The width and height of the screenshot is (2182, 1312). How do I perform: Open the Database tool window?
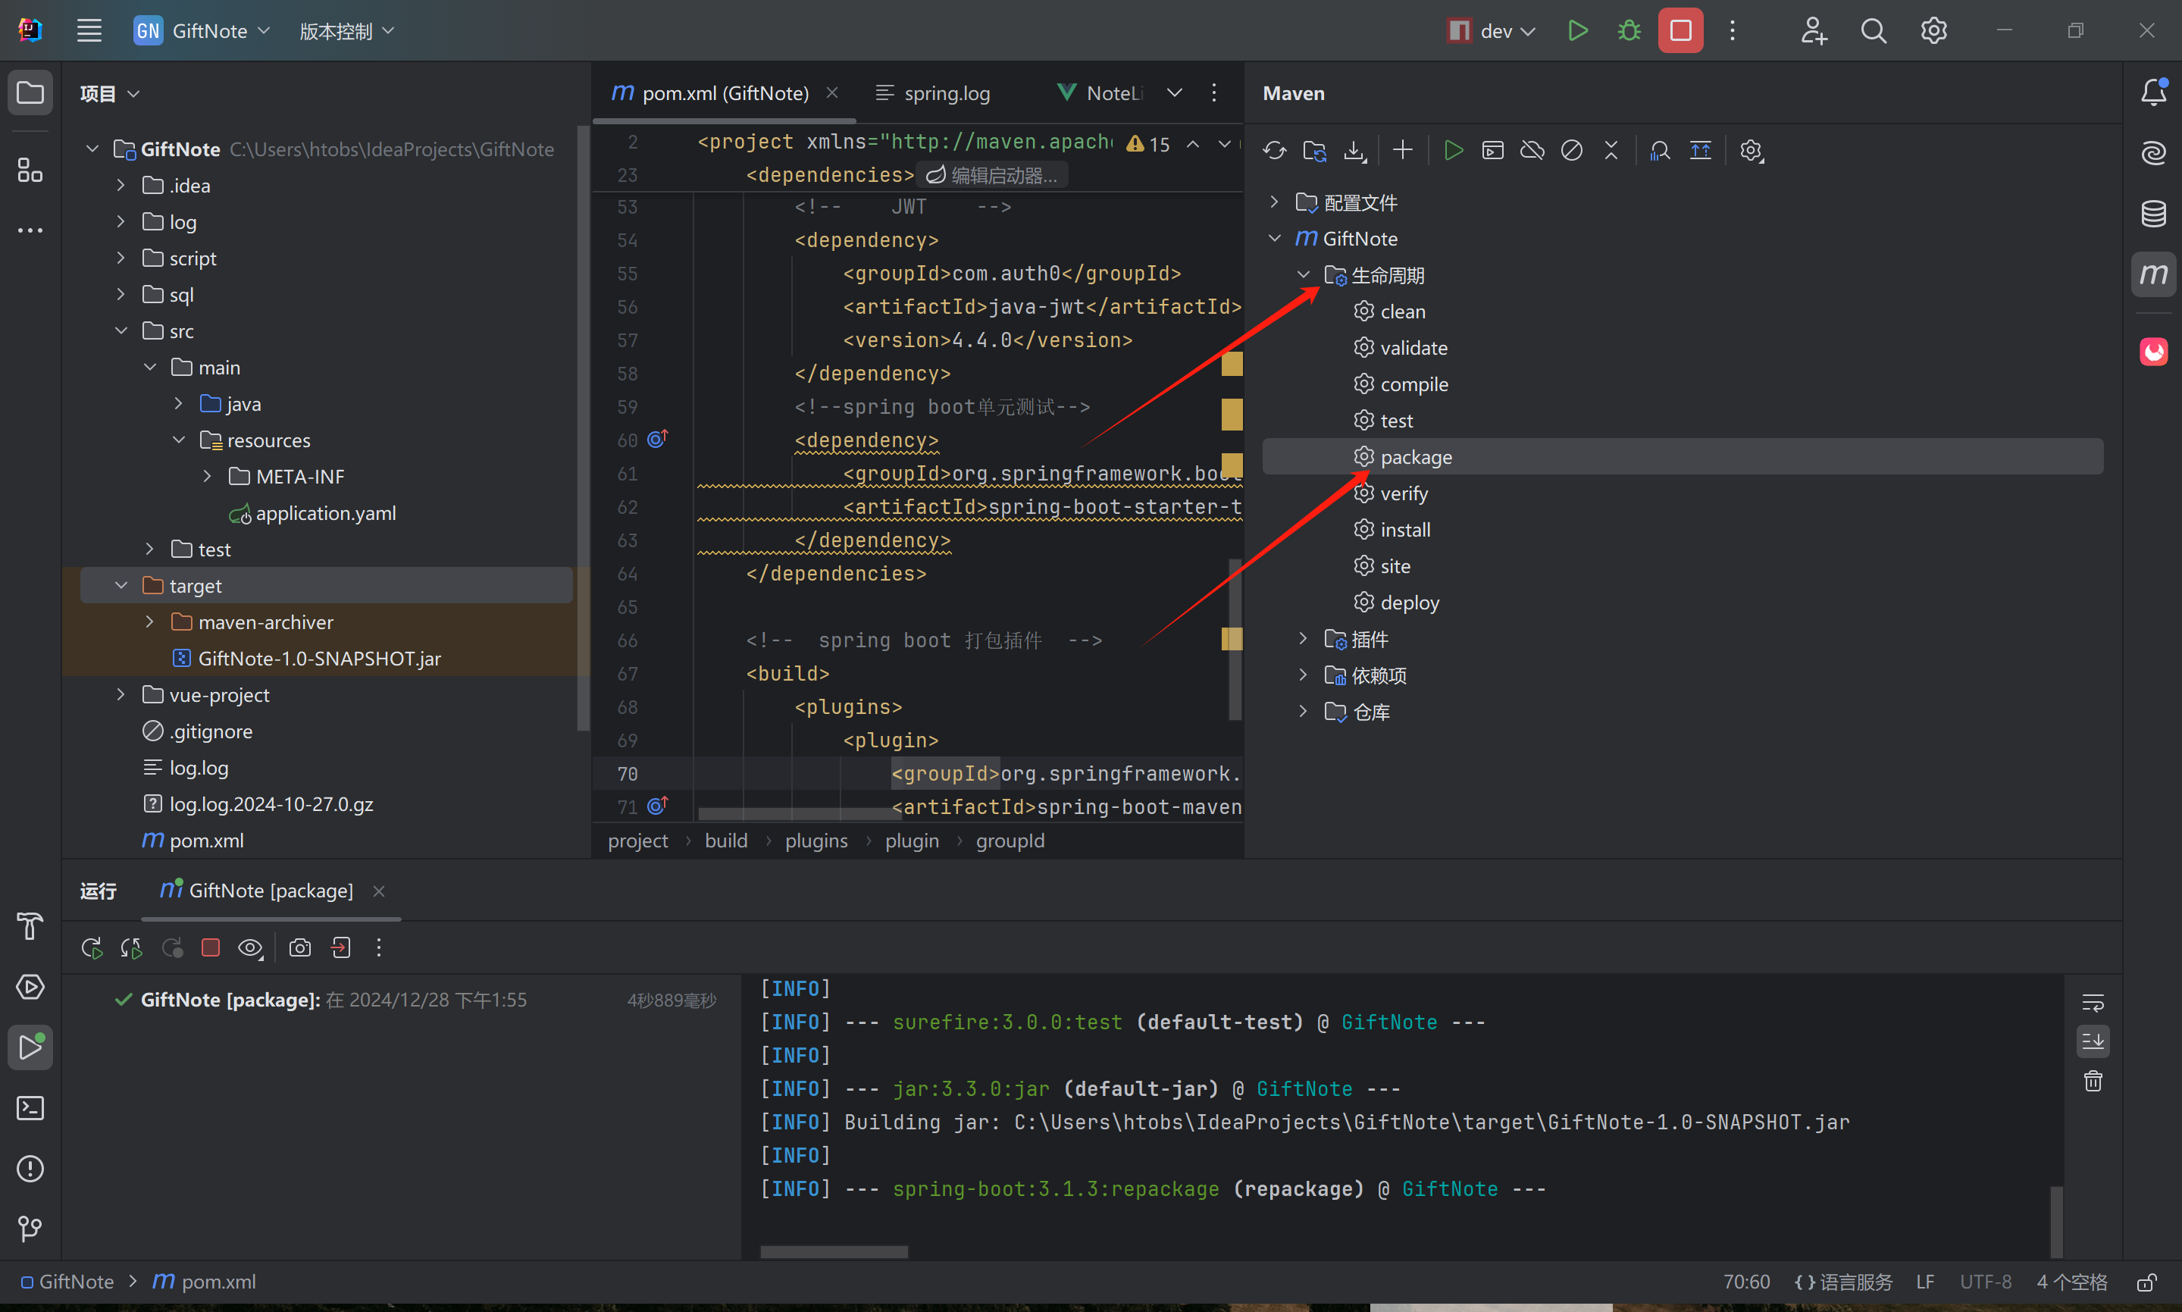click(2153, 213)
